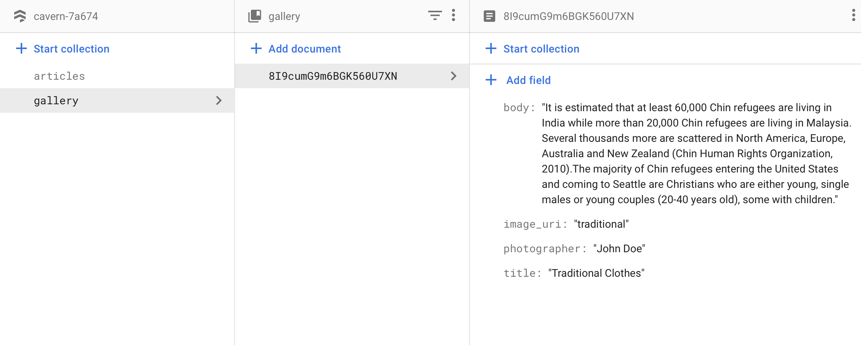Add document to gallery collection
The height and width of the screenshot is (345, 861).
pos(296,49)
